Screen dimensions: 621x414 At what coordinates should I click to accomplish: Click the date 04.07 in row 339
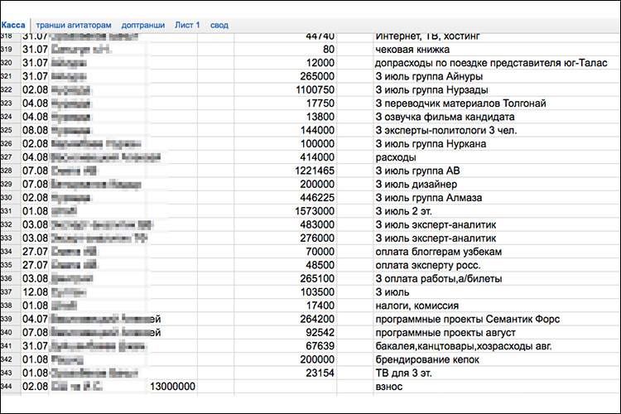point(35,319)
